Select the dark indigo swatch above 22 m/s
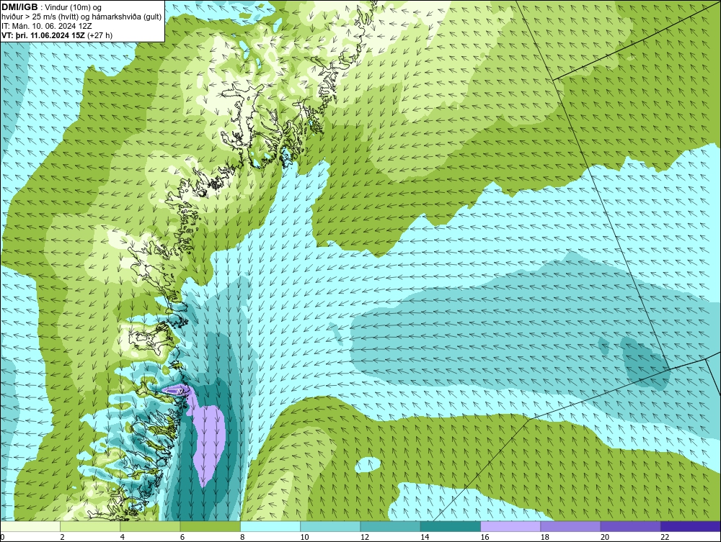 [x=691, y=526]
